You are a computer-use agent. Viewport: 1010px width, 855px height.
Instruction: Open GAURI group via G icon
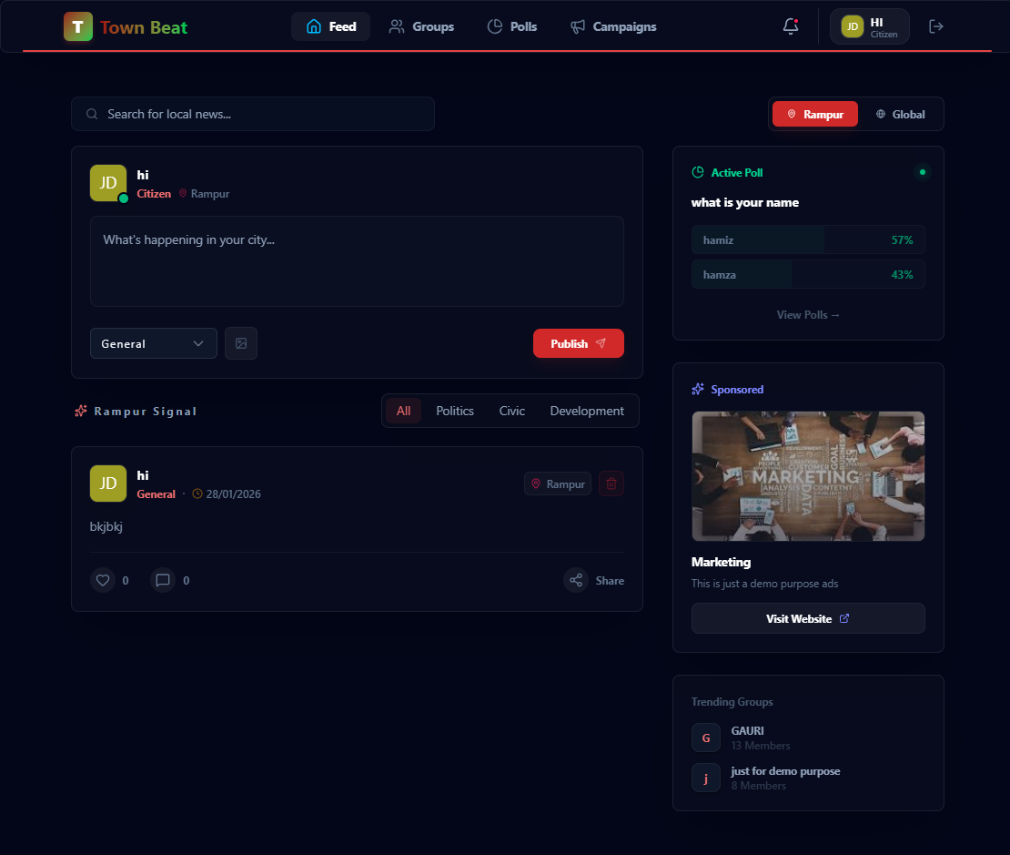point(706,738)
